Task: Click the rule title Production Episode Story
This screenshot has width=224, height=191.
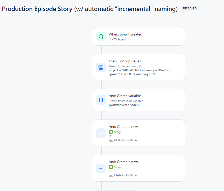Action: click(x=90, y=9)
